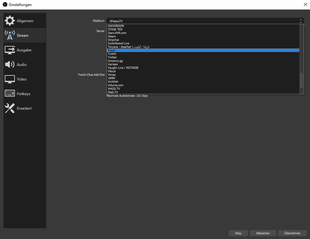Select Steam from the platform list

pyautogui.click(x=112, y=36)
